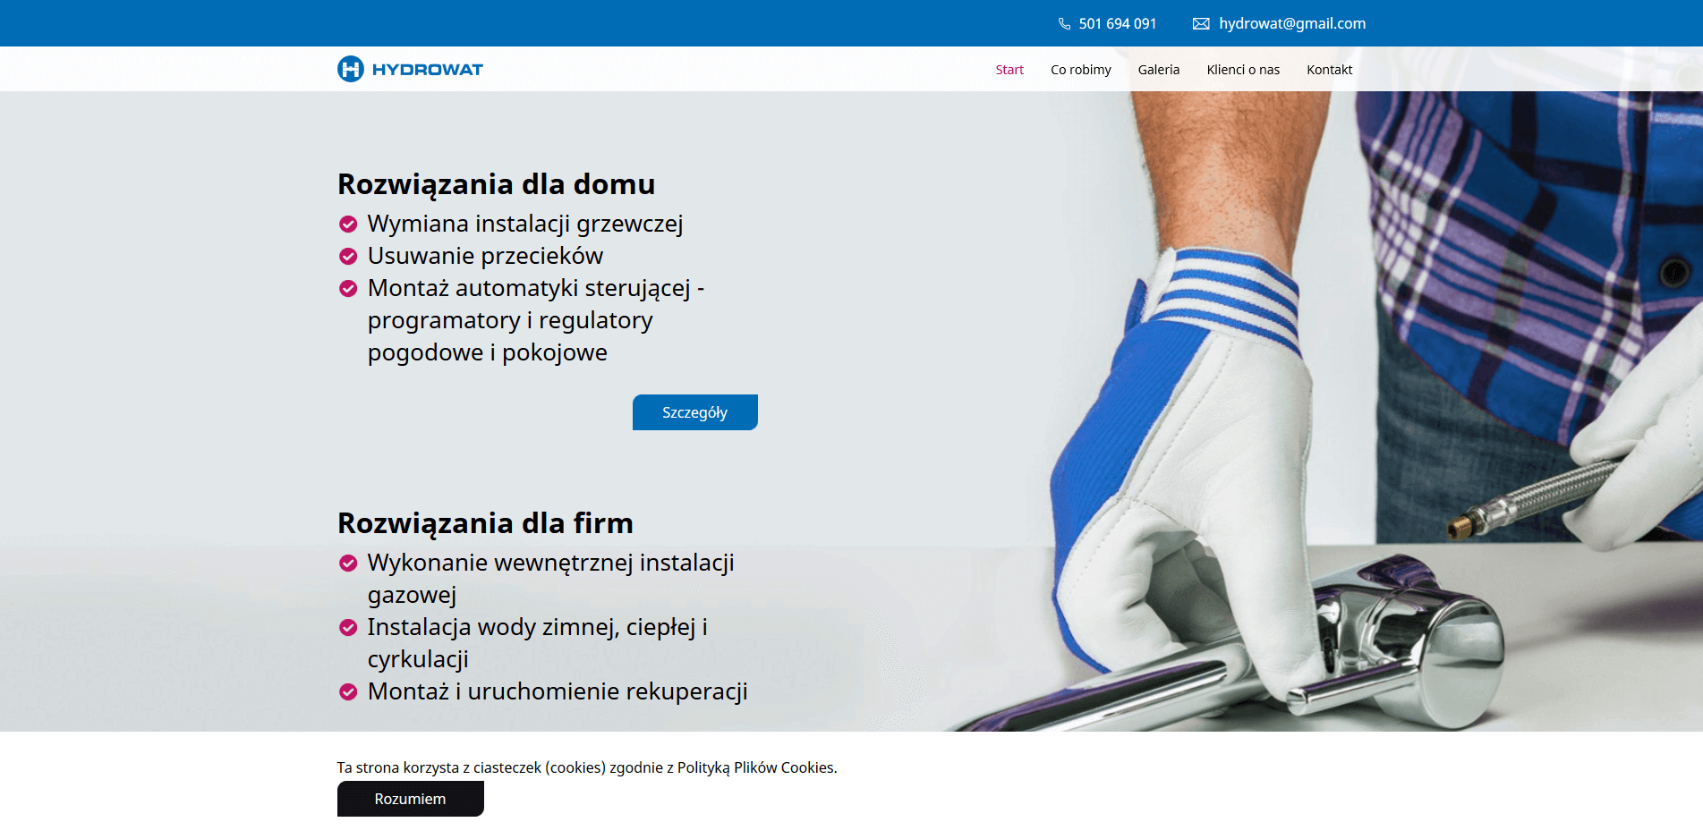Click the hydrowat@gmail.com email link
The height and width of the screenshot is (839, 1703).
point(1291,24)
